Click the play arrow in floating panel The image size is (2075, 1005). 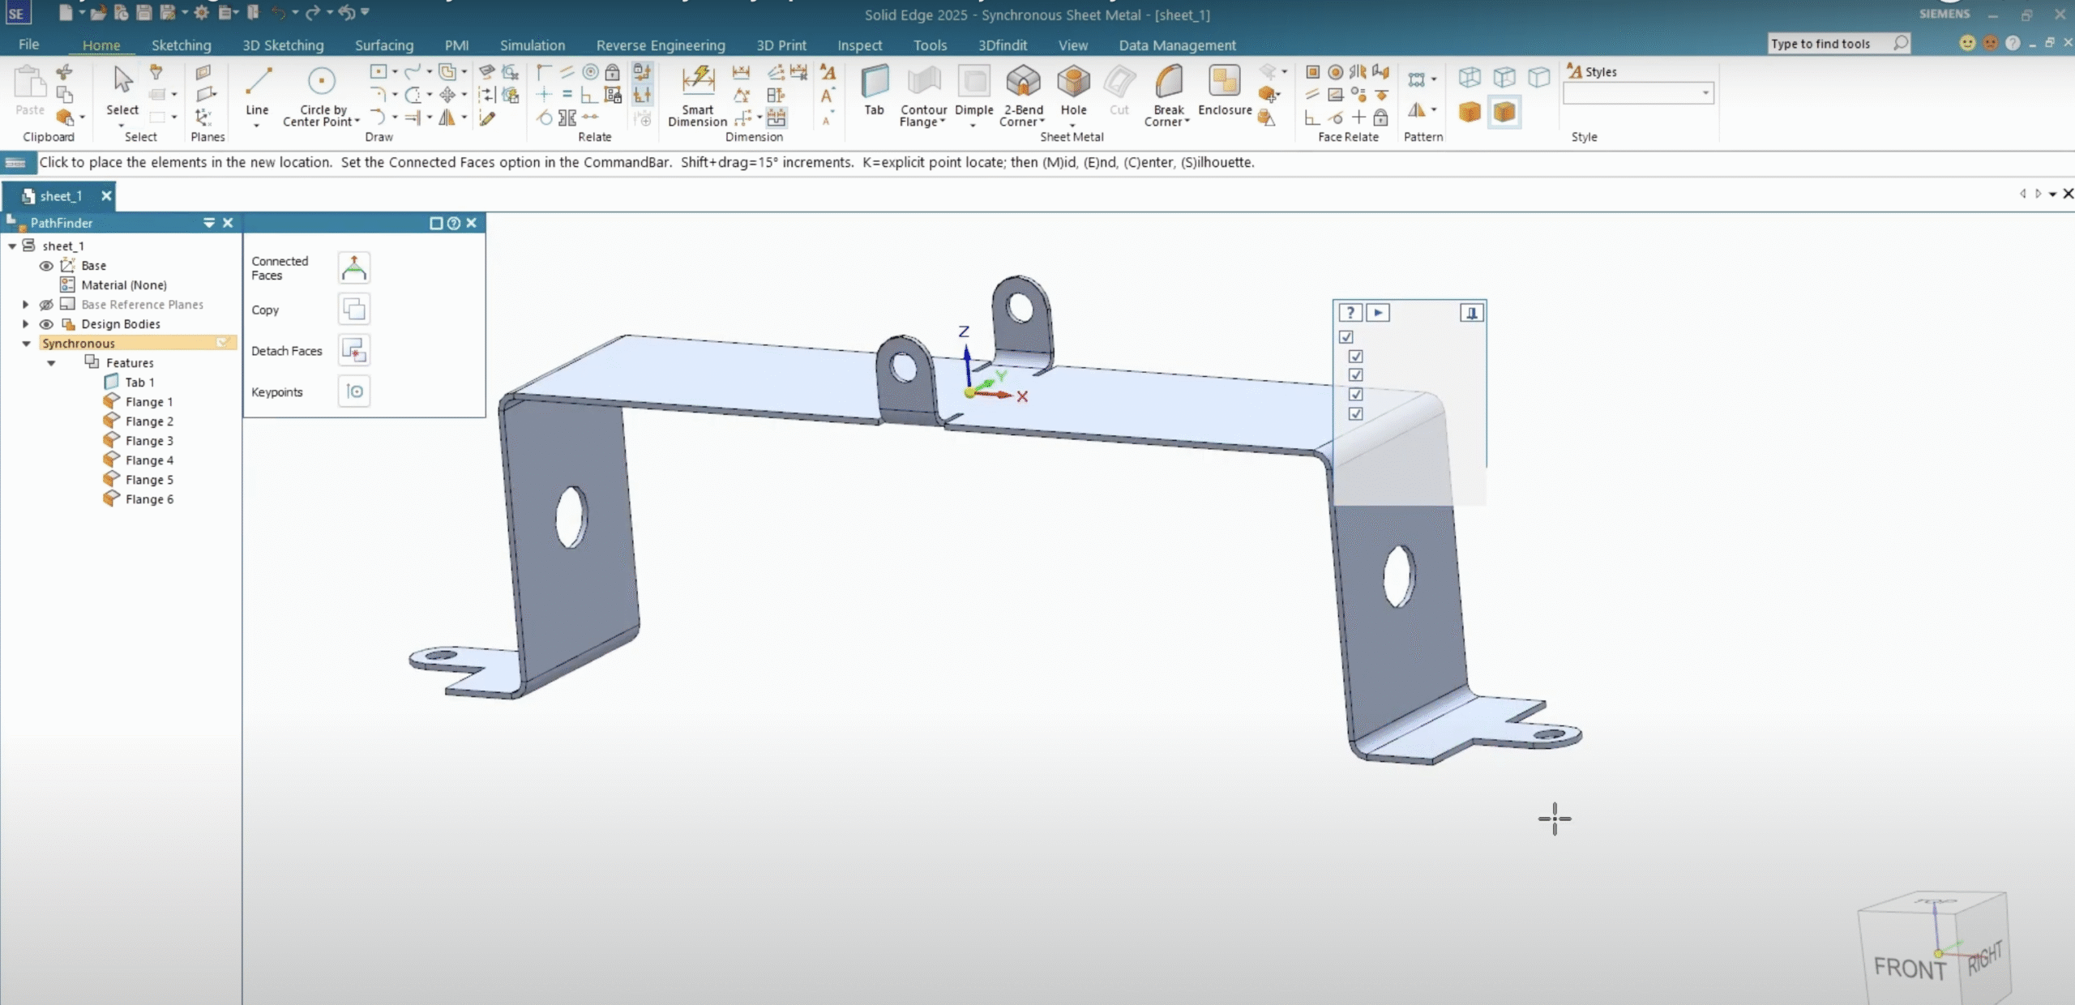1378,313
